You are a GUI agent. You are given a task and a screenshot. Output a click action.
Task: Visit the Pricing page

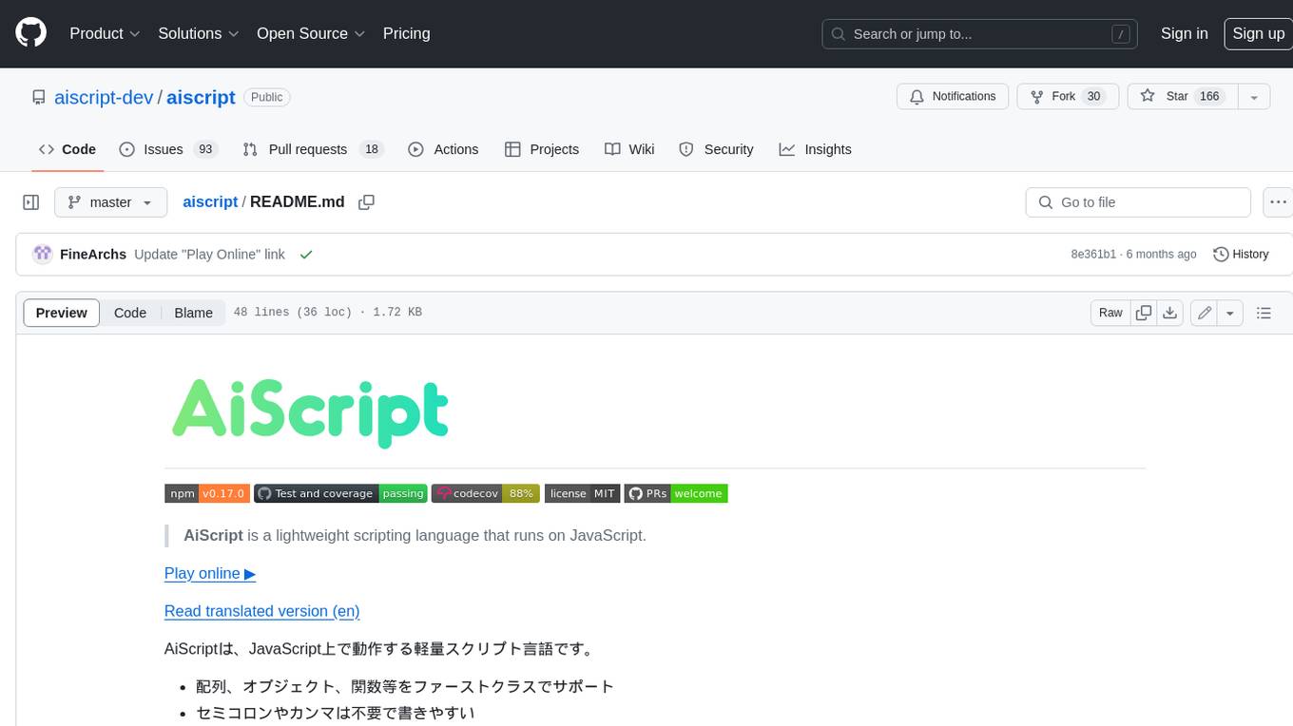click(x=406, y=33)
